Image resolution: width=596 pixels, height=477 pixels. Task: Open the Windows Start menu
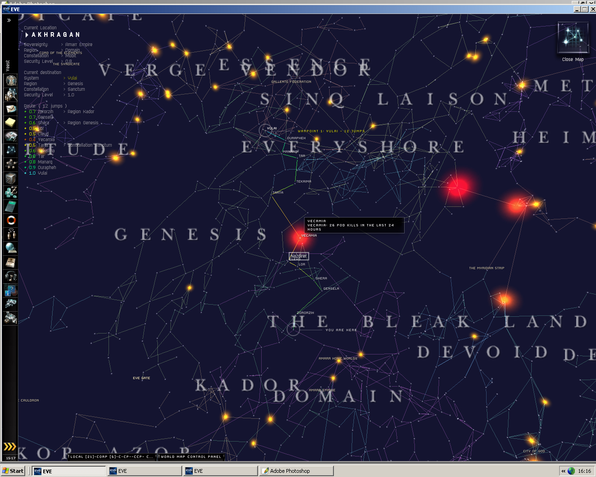tap(13, 471)
